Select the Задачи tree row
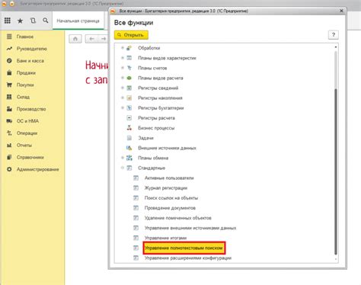 pos(145,138)
